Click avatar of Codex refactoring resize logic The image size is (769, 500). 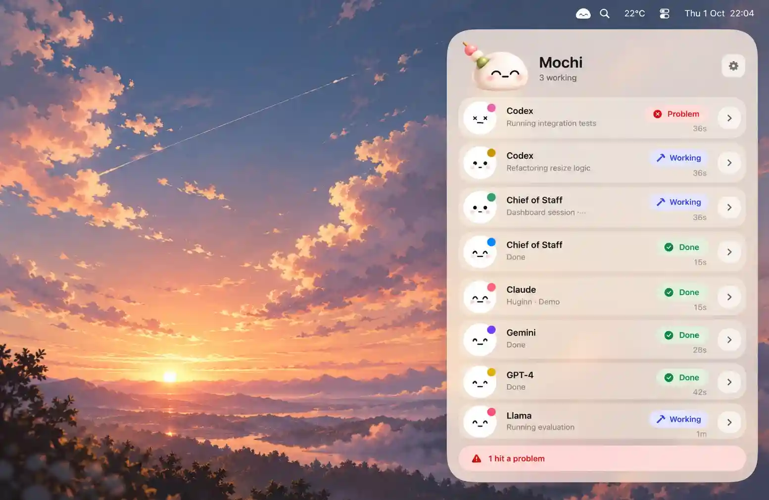(480, 163)
